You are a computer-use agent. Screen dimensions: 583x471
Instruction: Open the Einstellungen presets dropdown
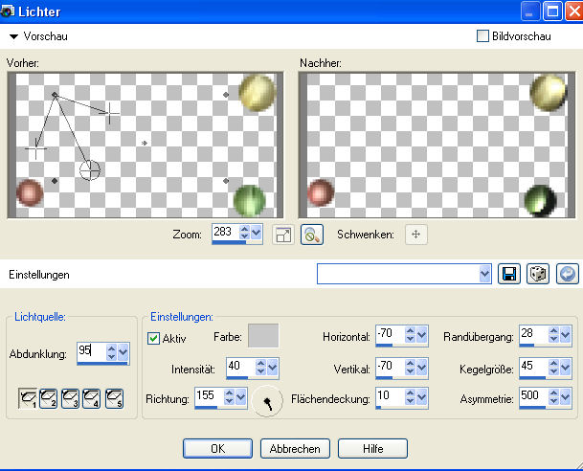point(484,275)
